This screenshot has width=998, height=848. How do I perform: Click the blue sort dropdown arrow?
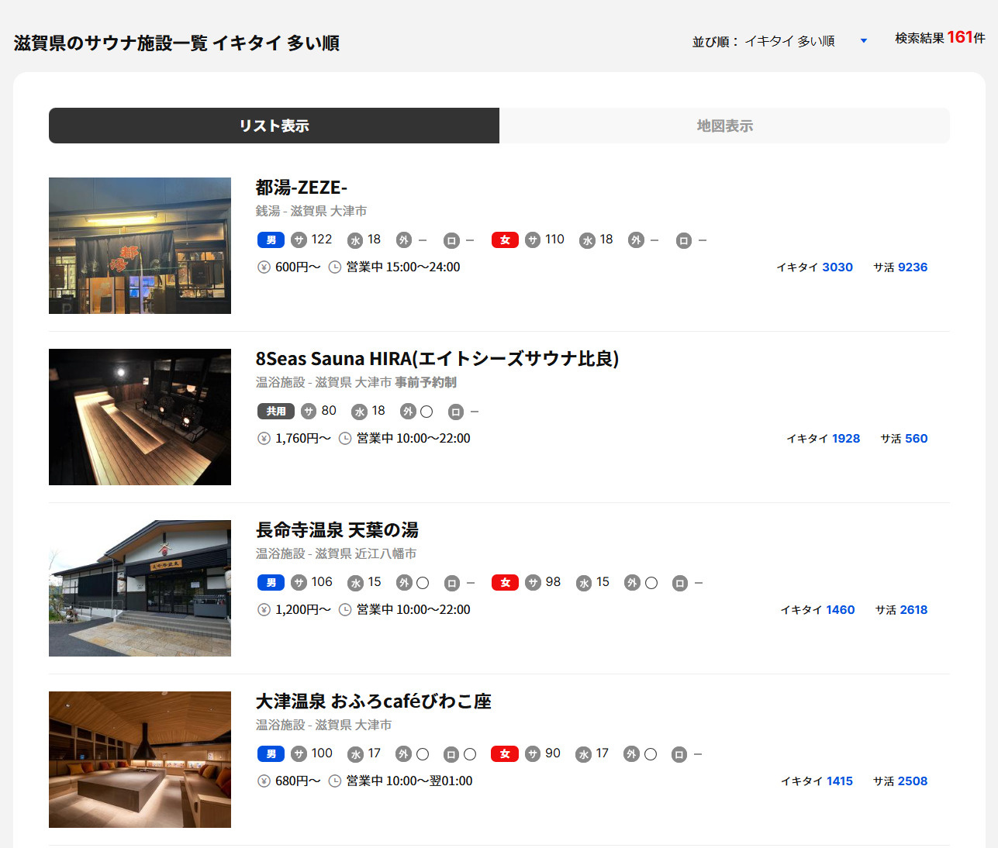[863, 41]
